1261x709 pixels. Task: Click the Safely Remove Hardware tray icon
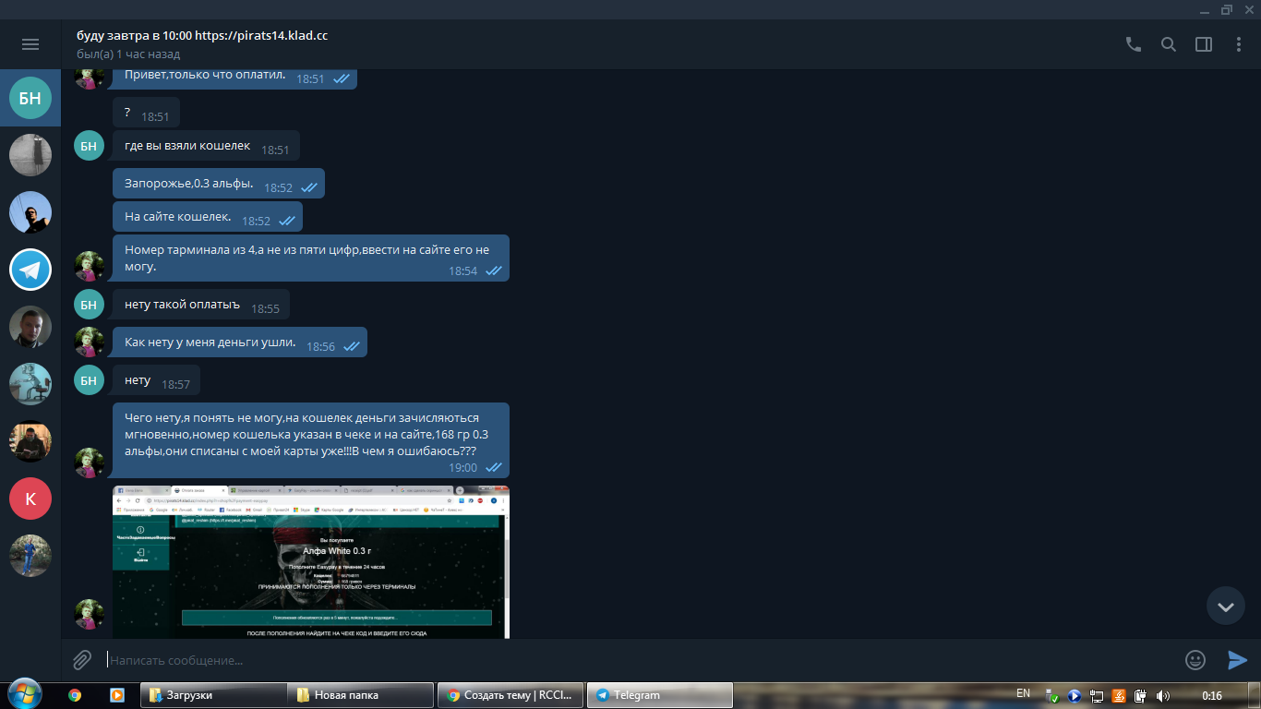coord(1053,695)
